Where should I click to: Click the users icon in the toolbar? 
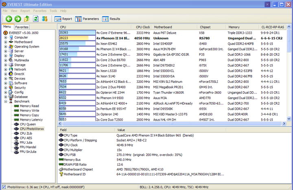pyautogui.click(x=45, y=19)
